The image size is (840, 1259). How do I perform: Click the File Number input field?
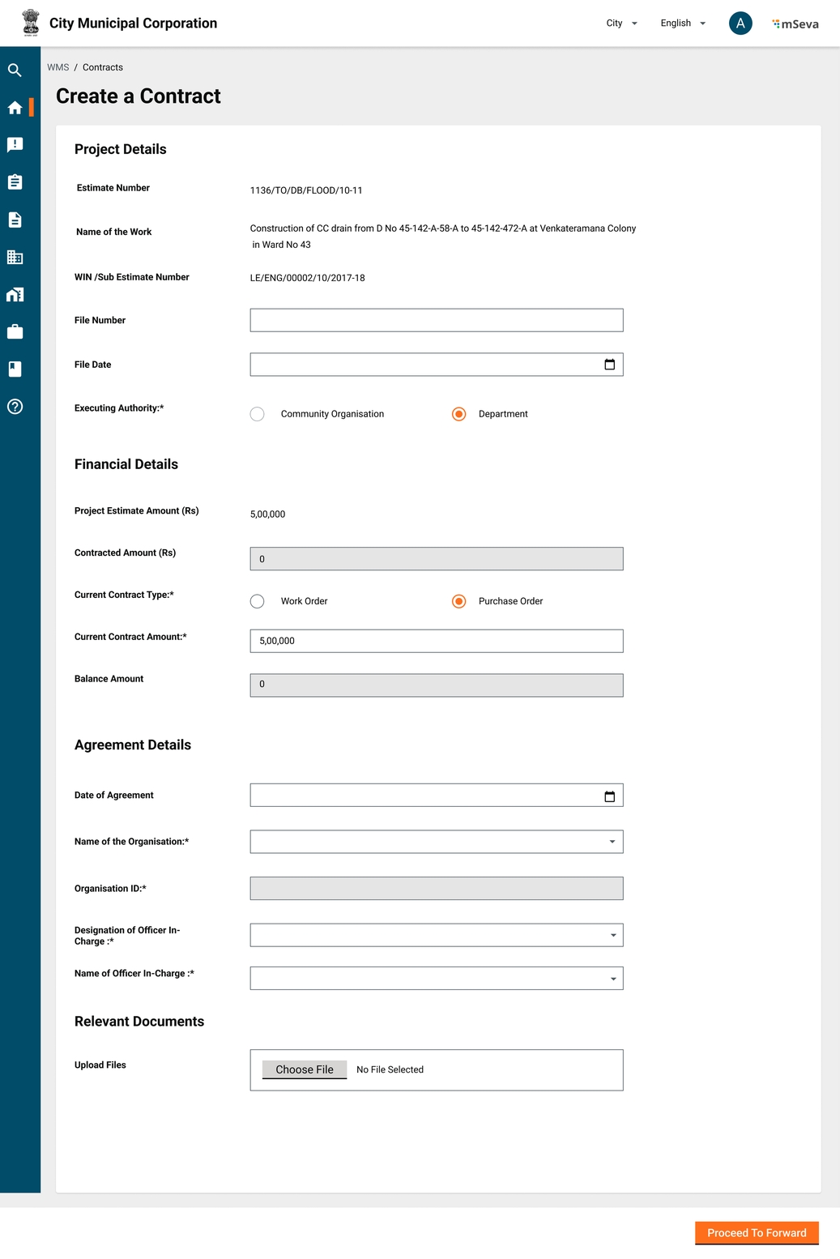(437, 320)
